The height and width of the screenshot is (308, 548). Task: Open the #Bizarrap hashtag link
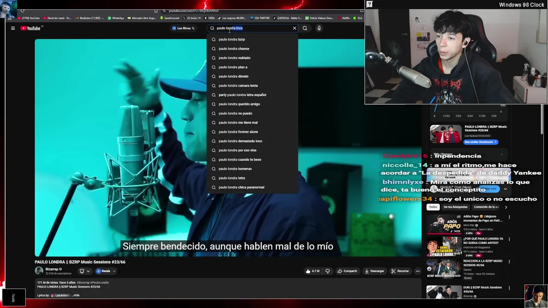(x=83, y=282)
